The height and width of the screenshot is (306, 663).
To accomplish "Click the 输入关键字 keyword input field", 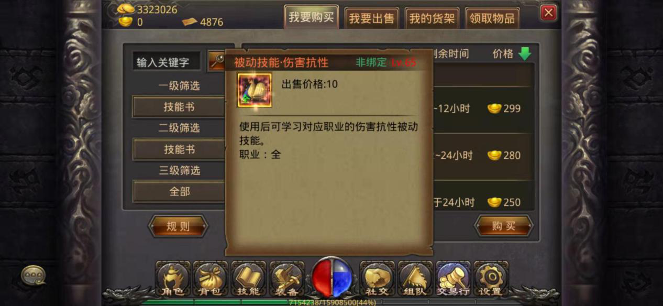I will click(167, 62).
